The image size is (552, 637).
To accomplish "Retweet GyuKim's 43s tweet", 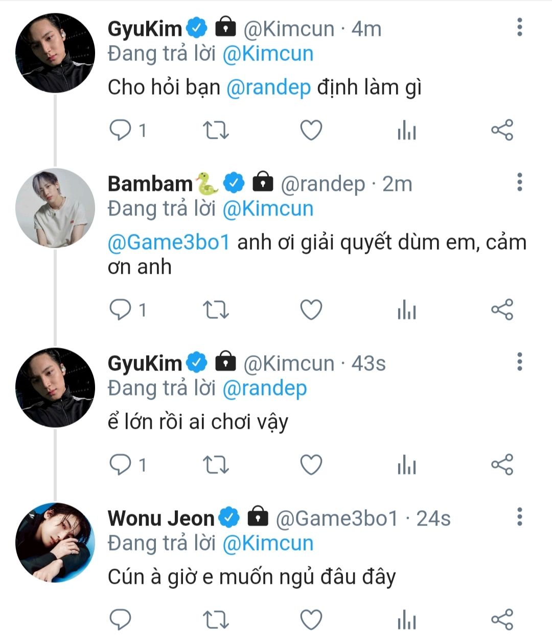I will coord(216,465).
